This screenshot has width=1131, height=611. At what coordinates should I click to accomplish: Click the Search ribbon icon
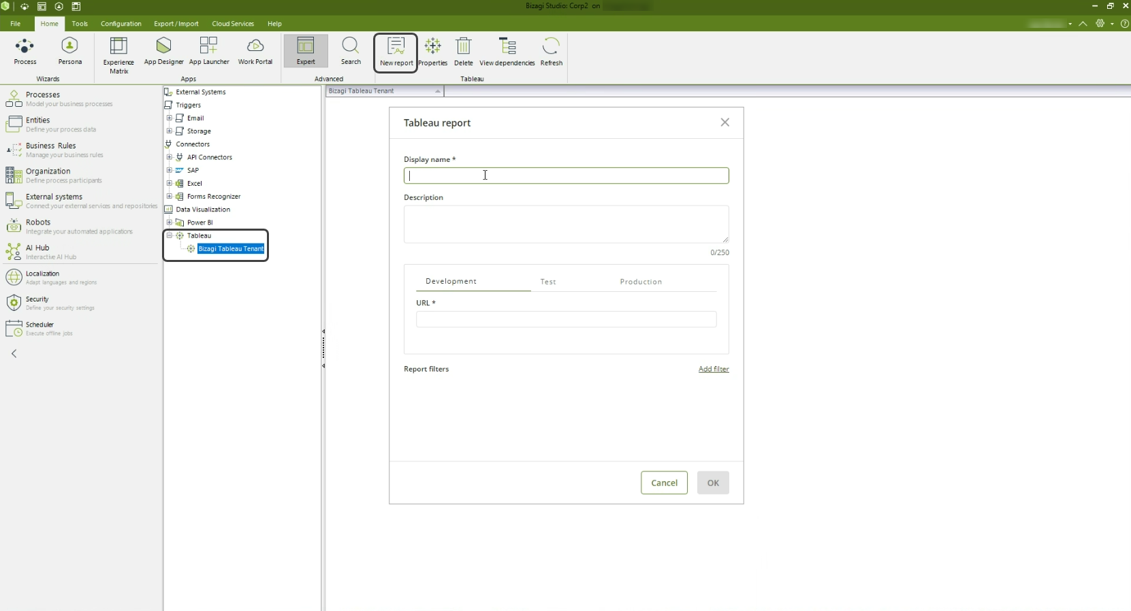click(x=351, y=51)
